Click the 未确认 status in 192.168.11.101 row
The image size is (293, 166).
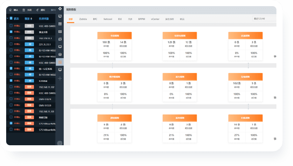click(17, 111)
